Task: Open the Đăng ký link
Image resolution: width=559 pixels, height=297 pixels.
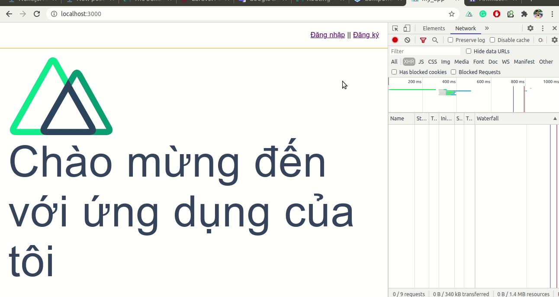Action: pos(366,35)
